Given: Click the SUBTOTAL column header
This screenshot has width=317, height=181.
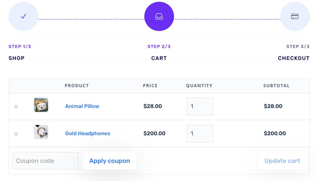Looking at the screenshot, I should click(x=276, y=86).
